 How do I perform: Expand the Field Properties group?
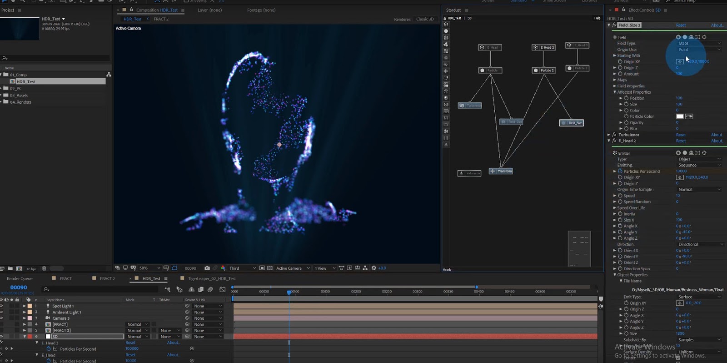(x=615, y=86)
